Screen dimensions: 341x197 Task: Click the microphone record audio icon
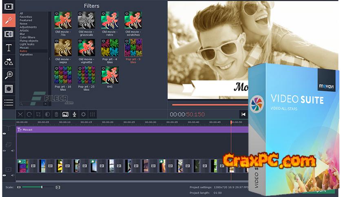point(74,114)
